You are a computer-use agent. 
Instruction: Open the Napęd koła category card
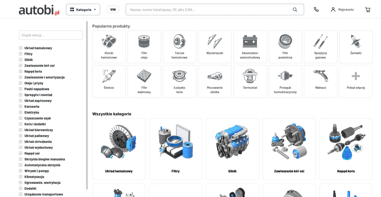pyautogui.click(x=346, y=149)
